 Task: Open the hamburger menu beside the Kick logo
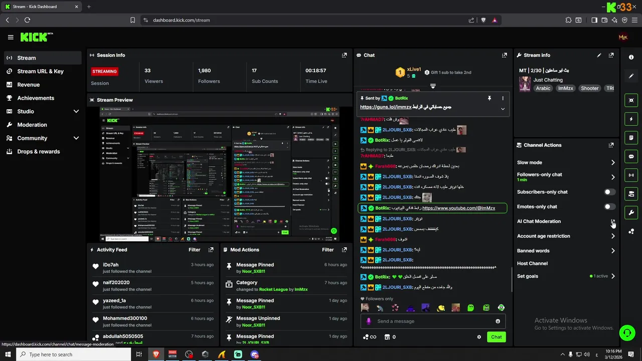tap(11, 37)
